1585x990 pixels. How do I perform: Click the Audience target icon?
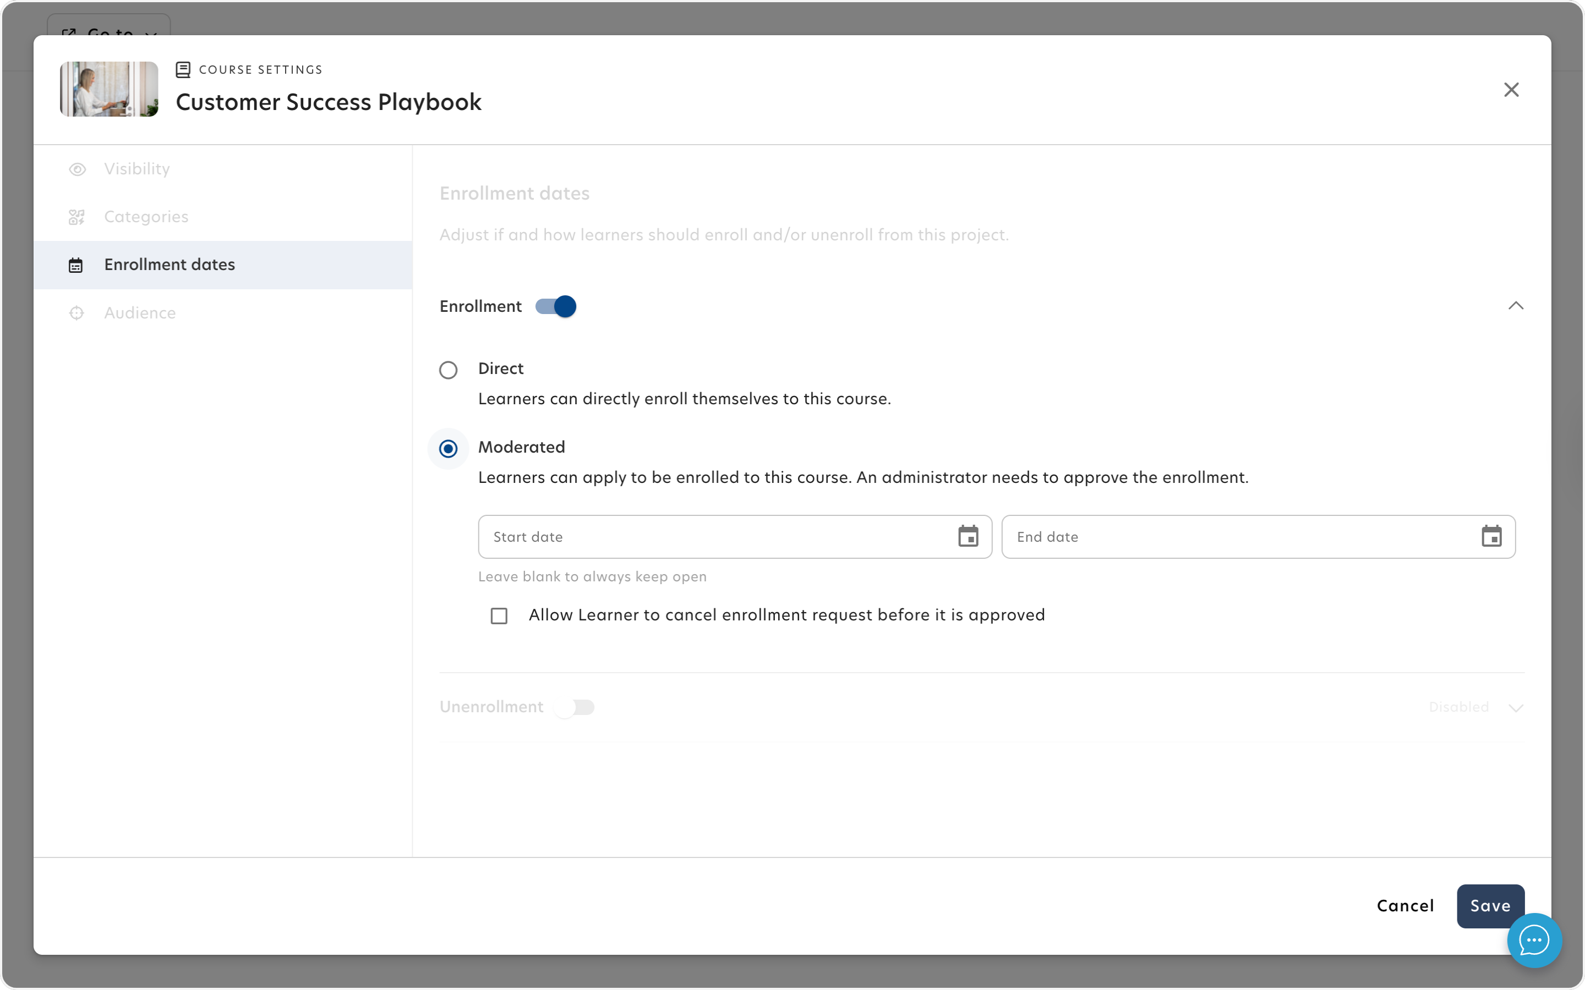click(76, 313)
